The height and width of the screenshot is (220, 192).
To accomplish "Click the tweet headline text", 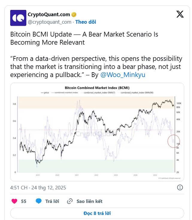I will point(84,38).
